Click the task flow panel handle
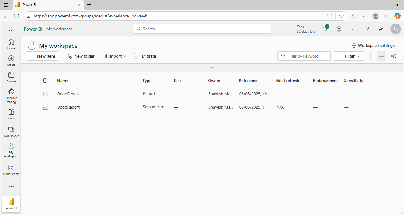The image size is (404, 215). (x=212, y=68)
